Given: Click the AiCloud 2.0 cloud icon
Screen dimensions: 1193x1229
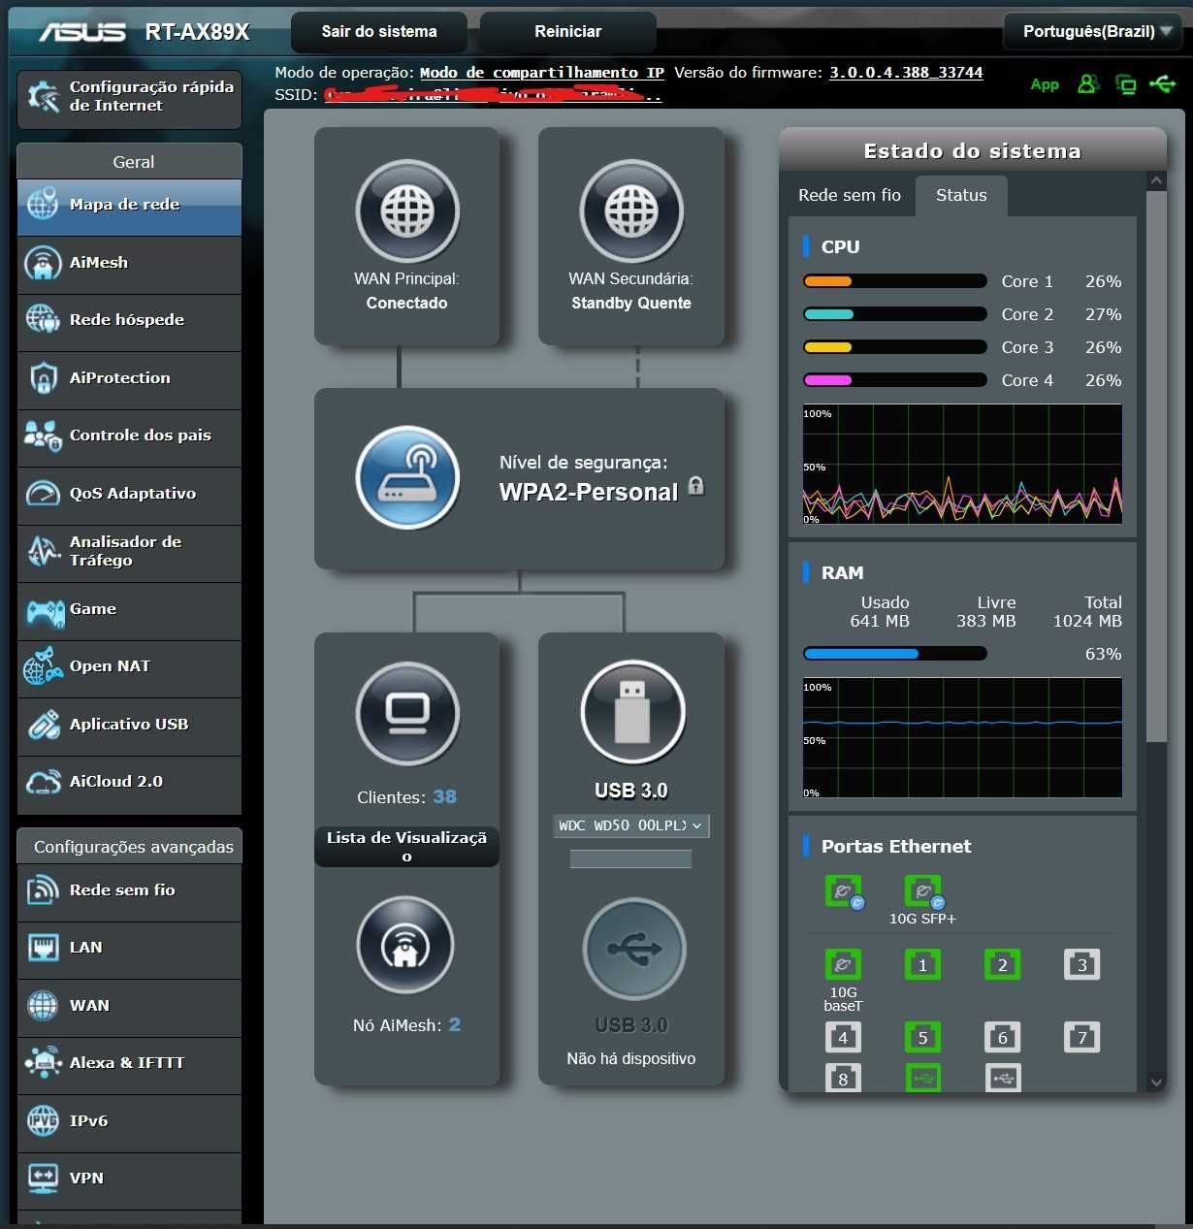Looking at the screenshot, I should pyautogui.click(x=44, y=783).
